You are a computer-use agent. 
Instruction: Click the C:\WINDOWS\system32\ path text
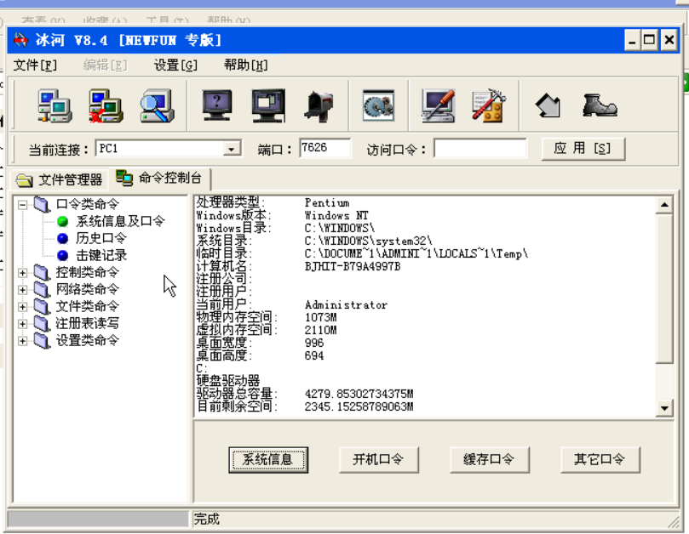[368, 241]
